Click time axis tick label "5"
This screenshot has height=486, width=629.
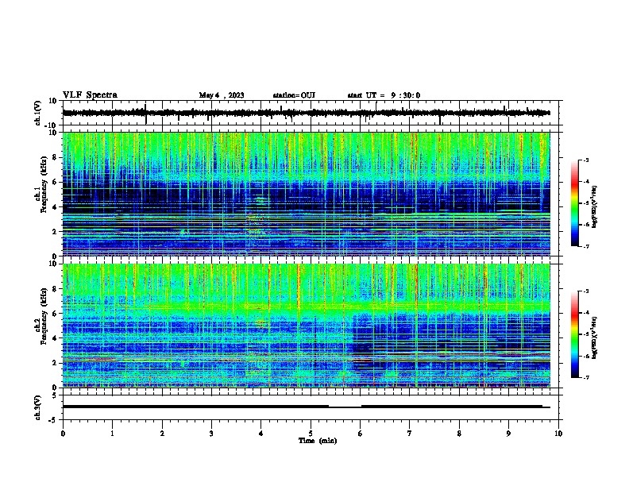click(x=311, y=434)
